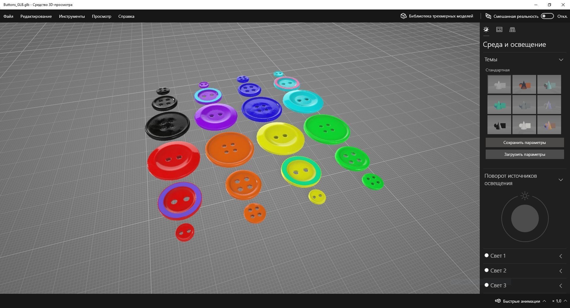Open the Редактирование menu
This screenshot has width=570, height=308.
36,16
